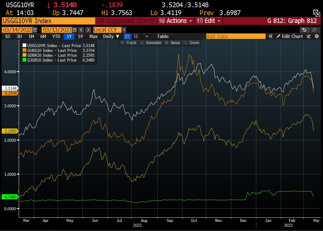Open the 96) Actions menu
The image size is (323, 231).
175,21
